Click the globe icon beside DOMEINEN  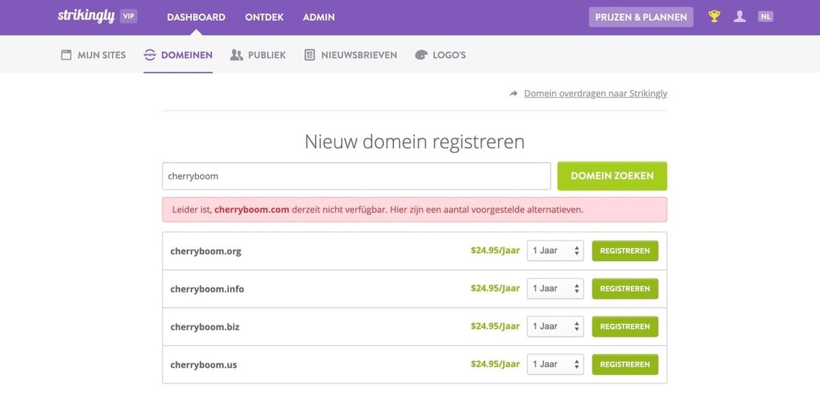pyautogui.click(x=149, y=54)
